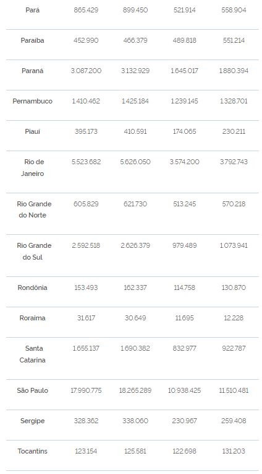Select the Tocantins row label
The width and height of the screenshot is (262, 474).
click(x=33, y=451)
